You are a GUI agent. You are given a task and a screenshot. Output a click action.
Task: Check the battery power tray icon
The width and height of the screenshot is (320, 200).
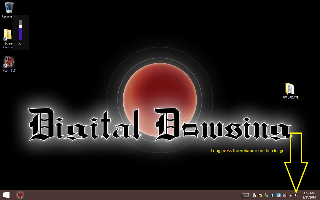point(284,195)
